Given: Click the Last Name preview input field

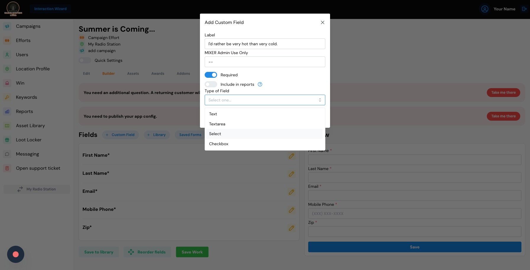Looking at the screenshot, I should pos(415,177).
